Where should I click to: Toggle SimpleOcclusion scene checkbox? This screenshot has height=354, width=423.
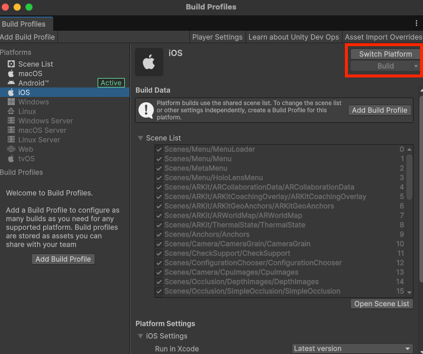159,291
